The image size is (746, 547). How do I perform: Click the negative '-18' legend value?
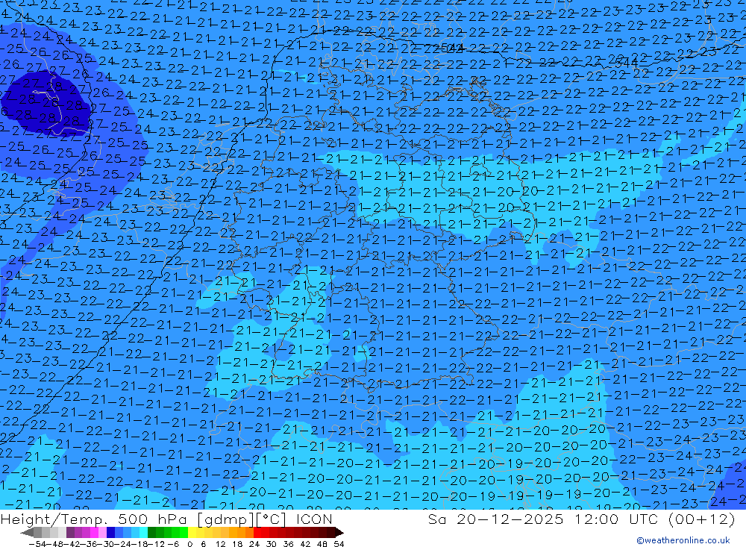tap(140, 544)
